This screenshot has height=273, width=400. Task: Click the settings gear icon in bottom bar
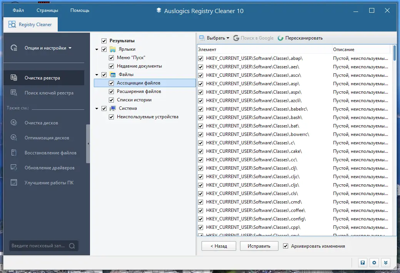point(374,263)
